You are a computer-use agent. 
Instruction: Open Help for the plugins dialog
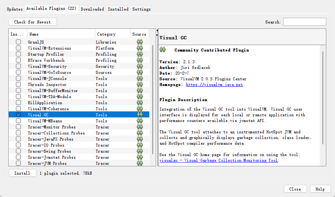coord(320,189)
